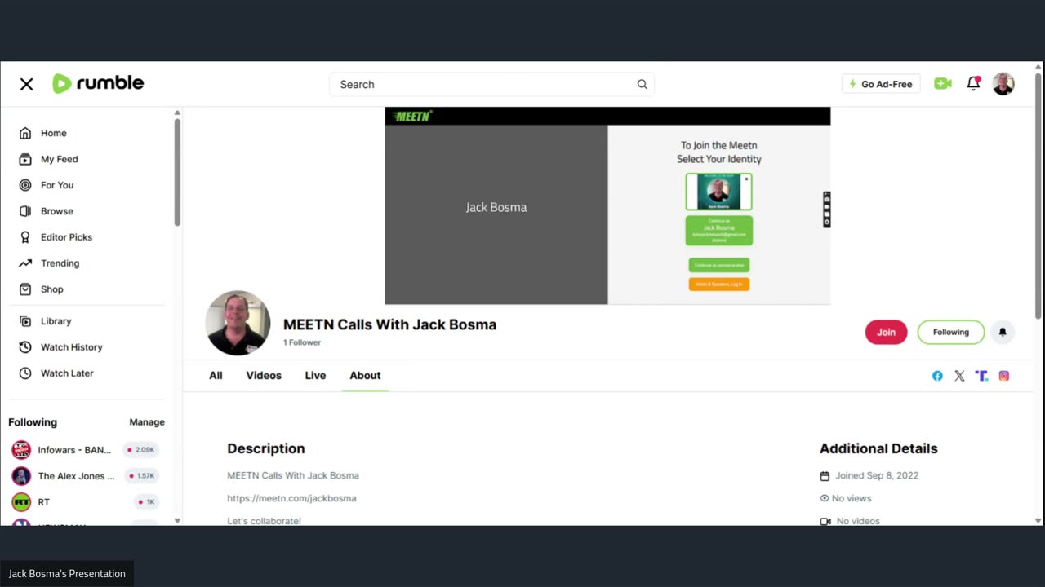The height and width of the screenshot is (587, 1045).
Task: Open the channel's Instagram link icon
Action: (1004, 376)
